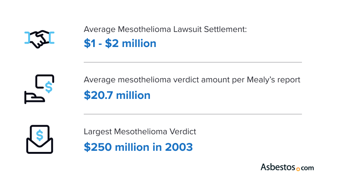Click the divider line below the settlement figure
The image size is (338, 179).
[193, 62]
